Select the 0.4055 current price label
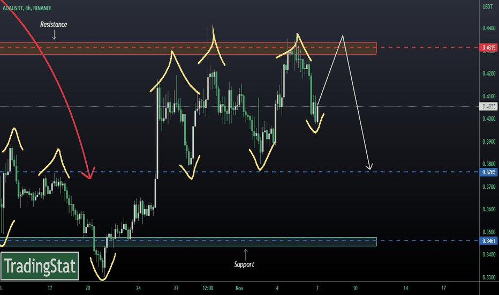The width and height of the screenshot is (499, 295). point(488,107)
